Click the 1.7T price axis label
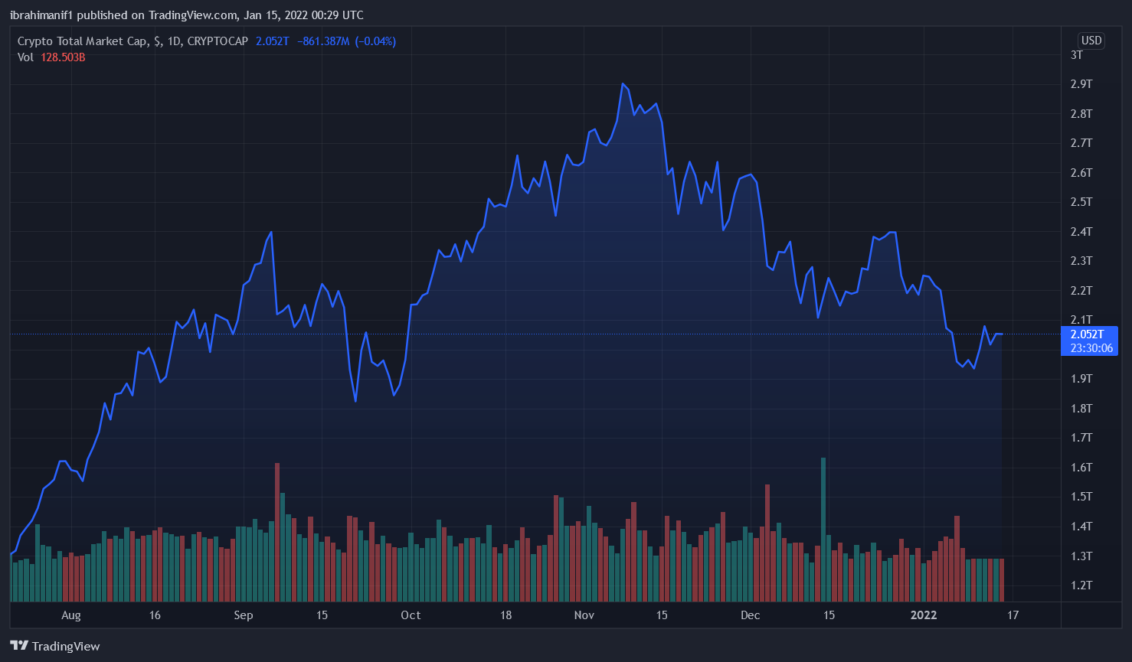1132x662 pixels. pos(1081,438)
